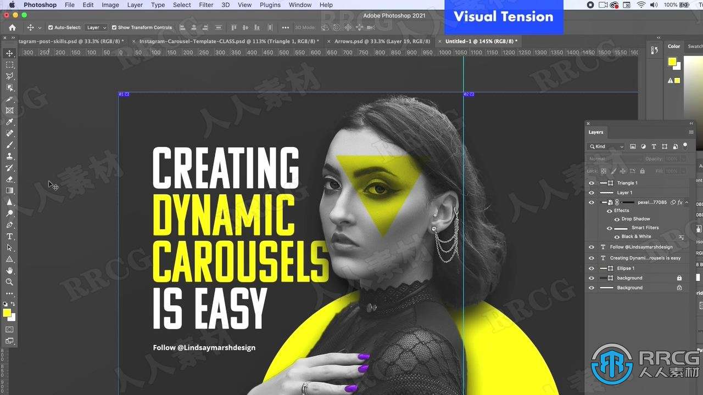Select the Healing Brush tool
703x395 pixels.
tap(9, 133)
